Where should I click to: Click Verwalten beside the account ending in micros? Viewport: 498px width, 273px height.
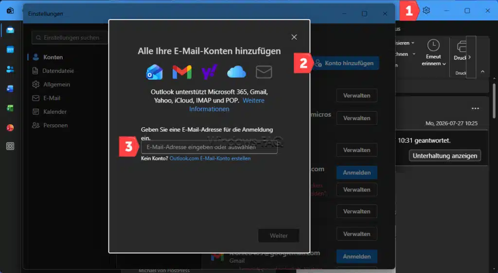pos(356,118)
